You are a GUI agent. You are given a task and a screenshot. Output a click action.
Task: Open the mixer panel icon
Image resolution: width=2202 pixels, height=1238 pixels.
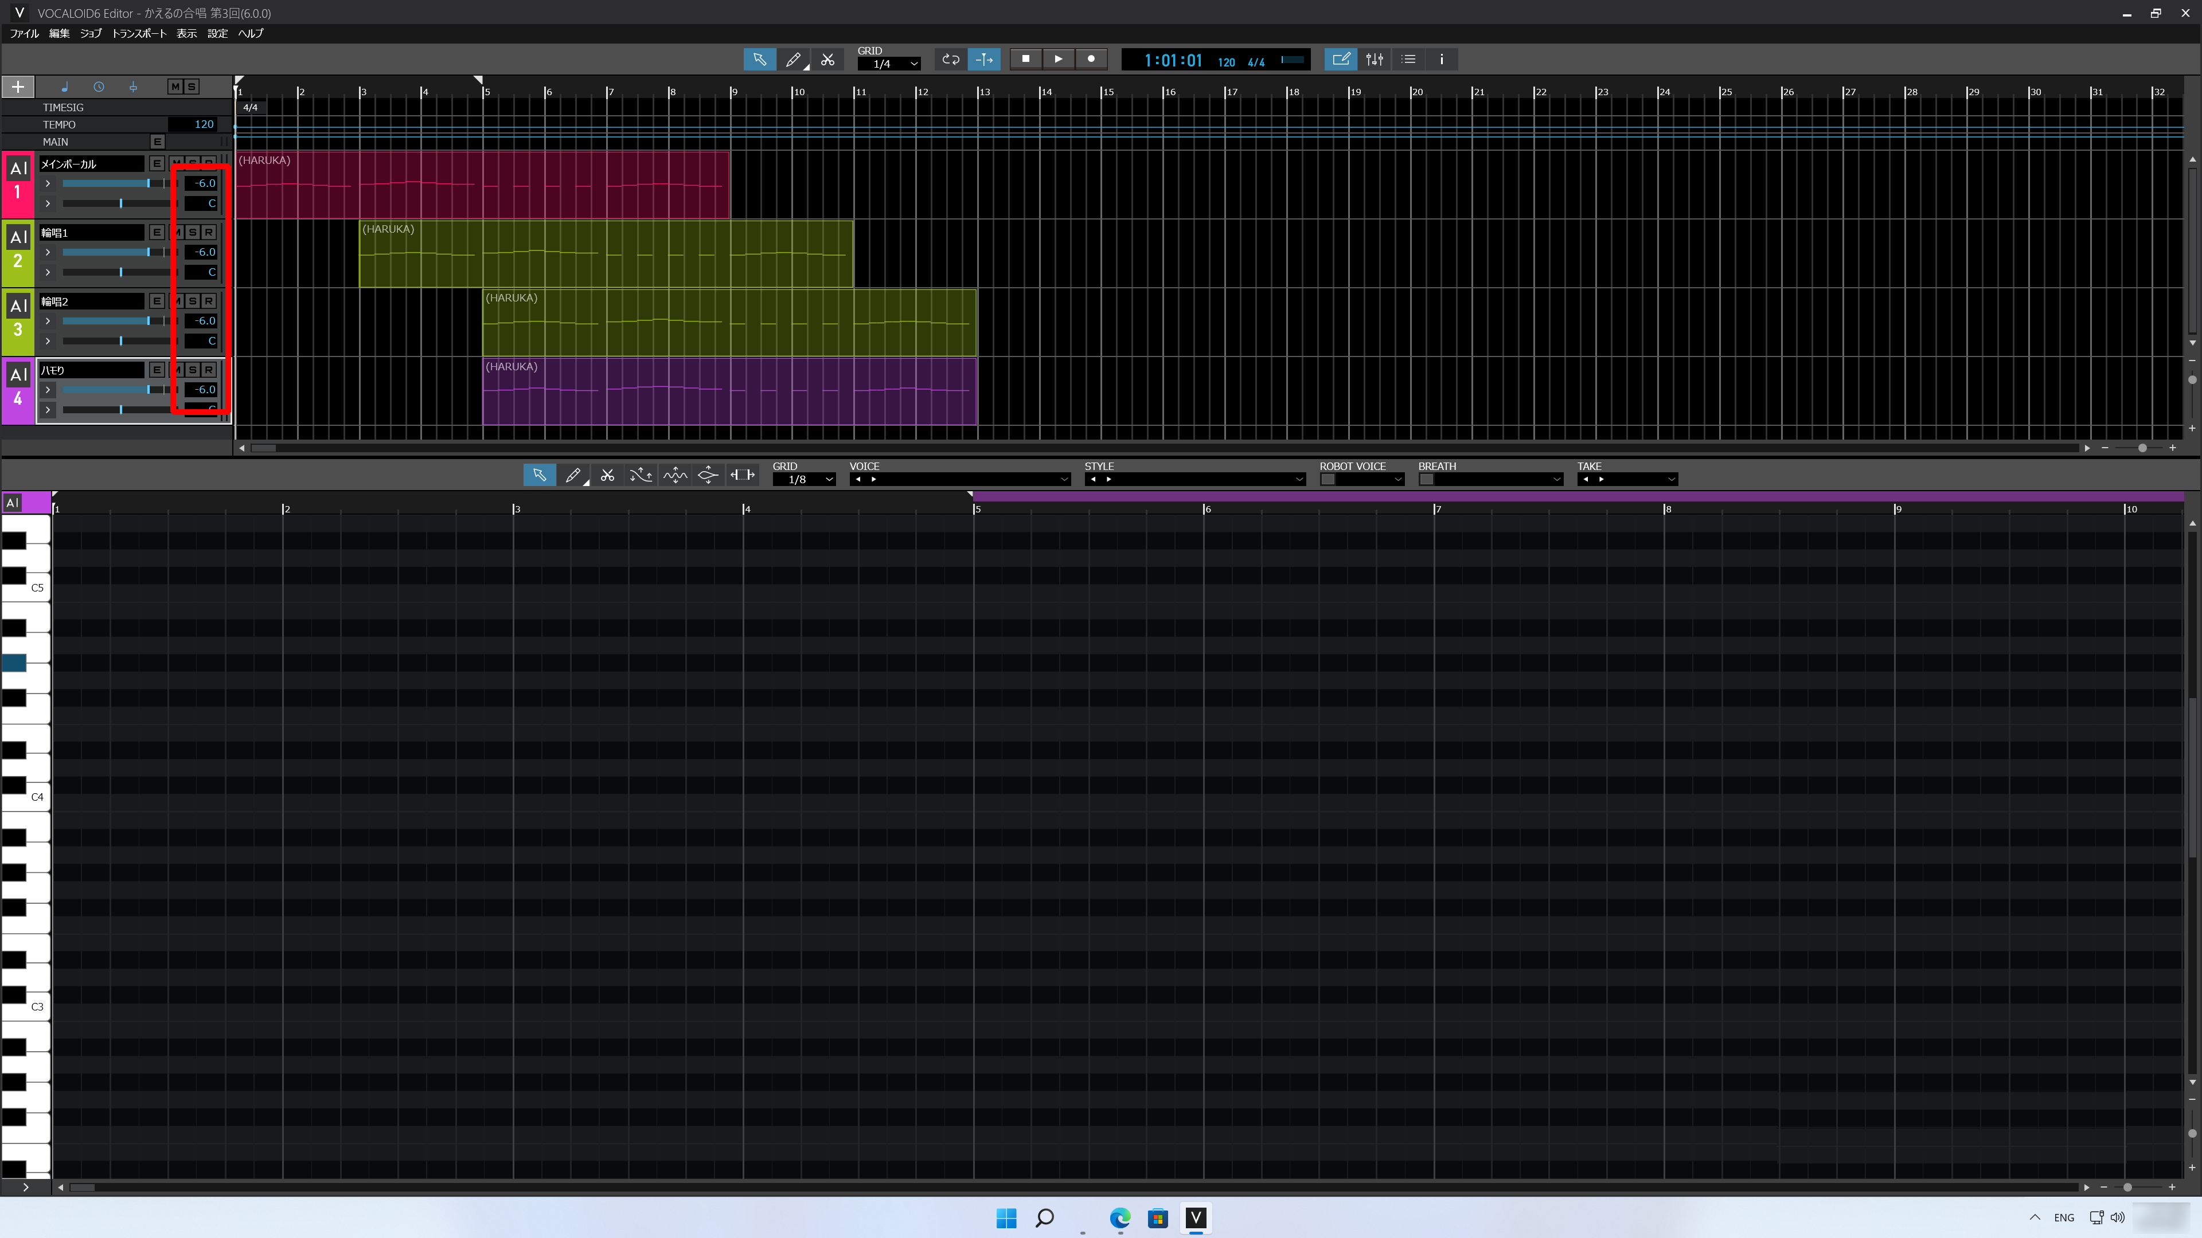tap(1374, 59)
